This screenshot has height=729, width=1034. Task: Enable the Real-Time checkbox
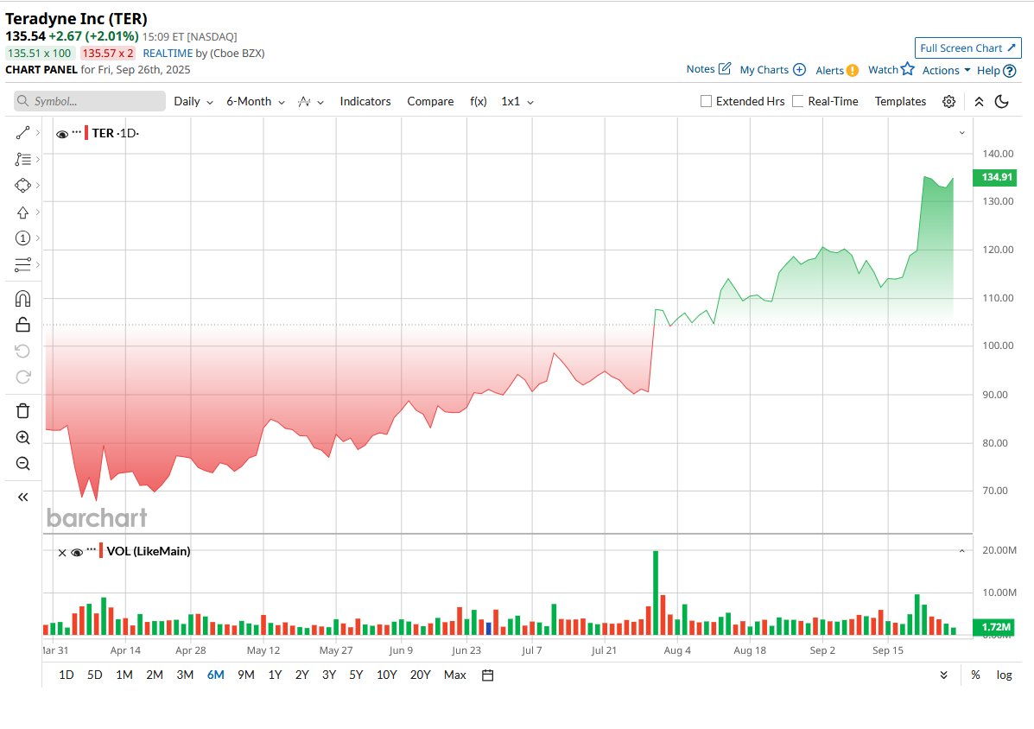pos(797,102)
